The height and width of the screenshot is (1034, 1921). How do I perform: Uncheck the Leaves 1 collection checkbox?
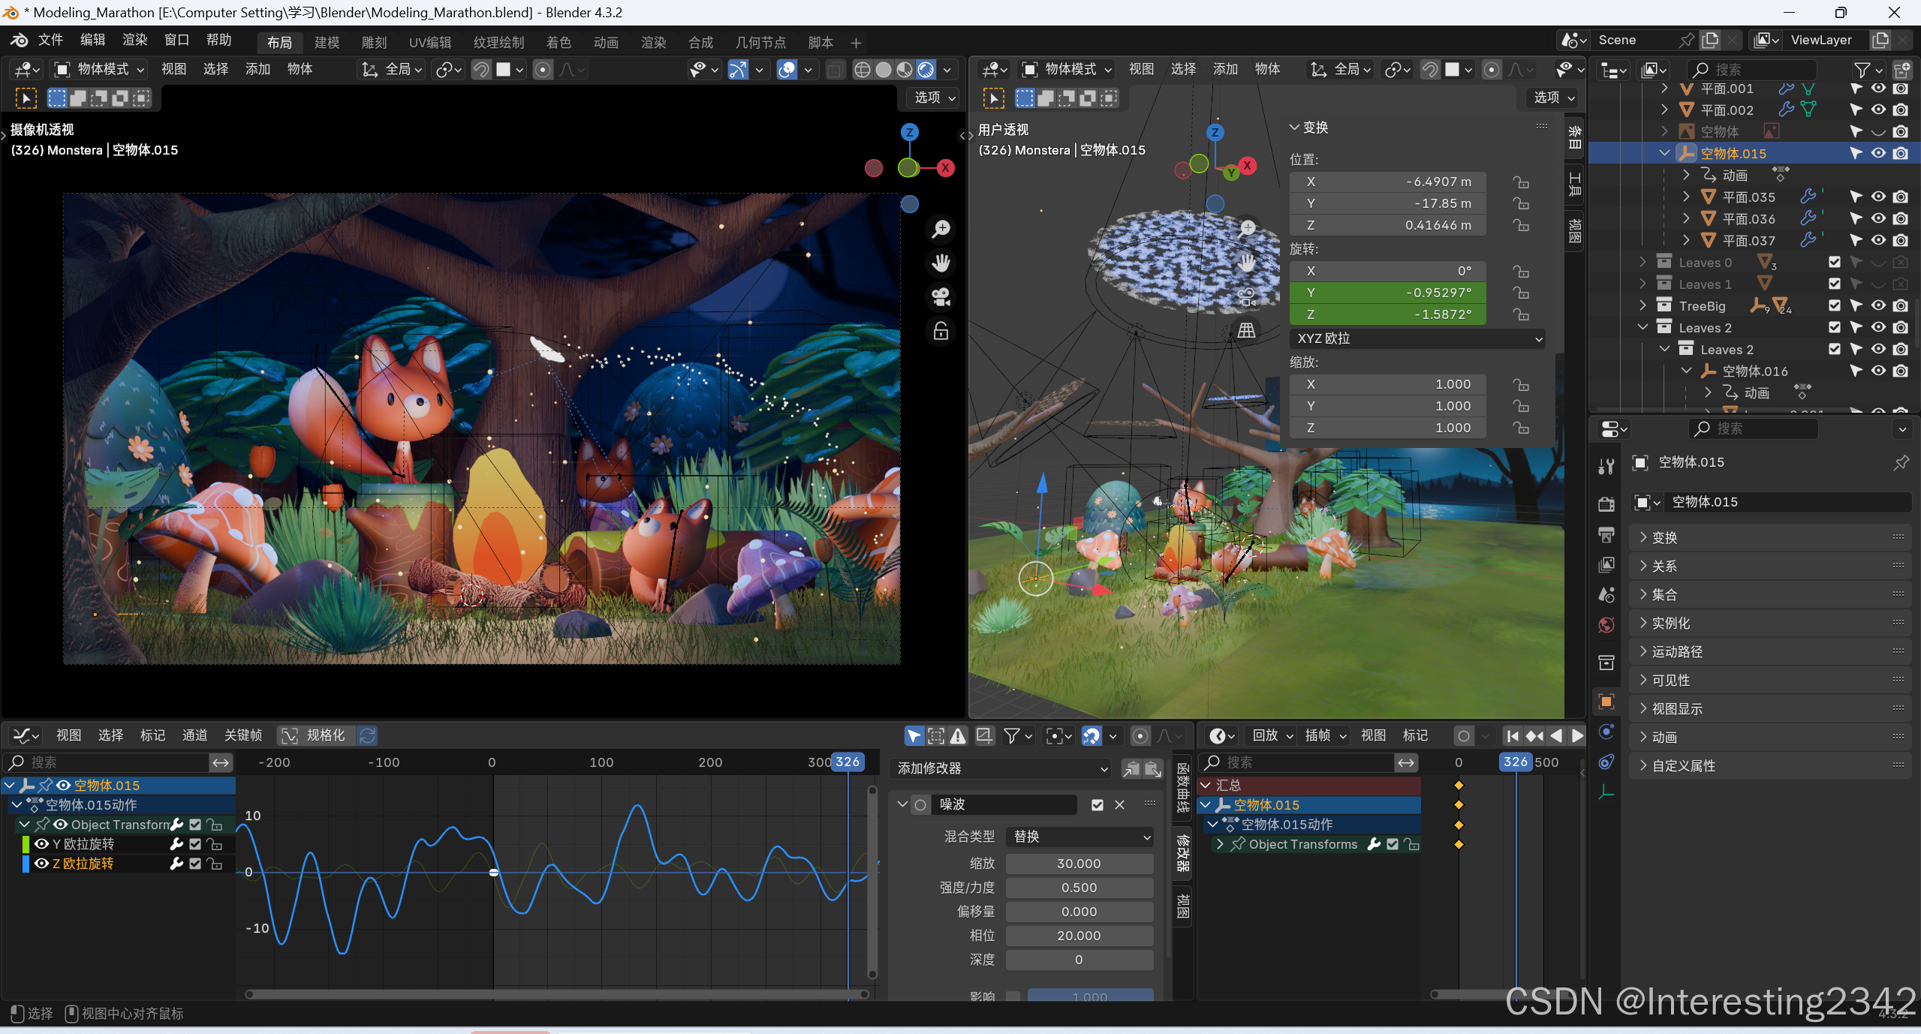point(1835,284)
